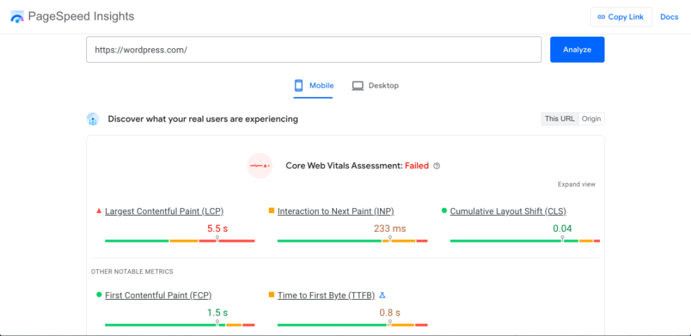Click the PageSpeed Insights title text
The width and height of the screenshot is (691, 336).
pyautogui.click(x=81, y=17)
